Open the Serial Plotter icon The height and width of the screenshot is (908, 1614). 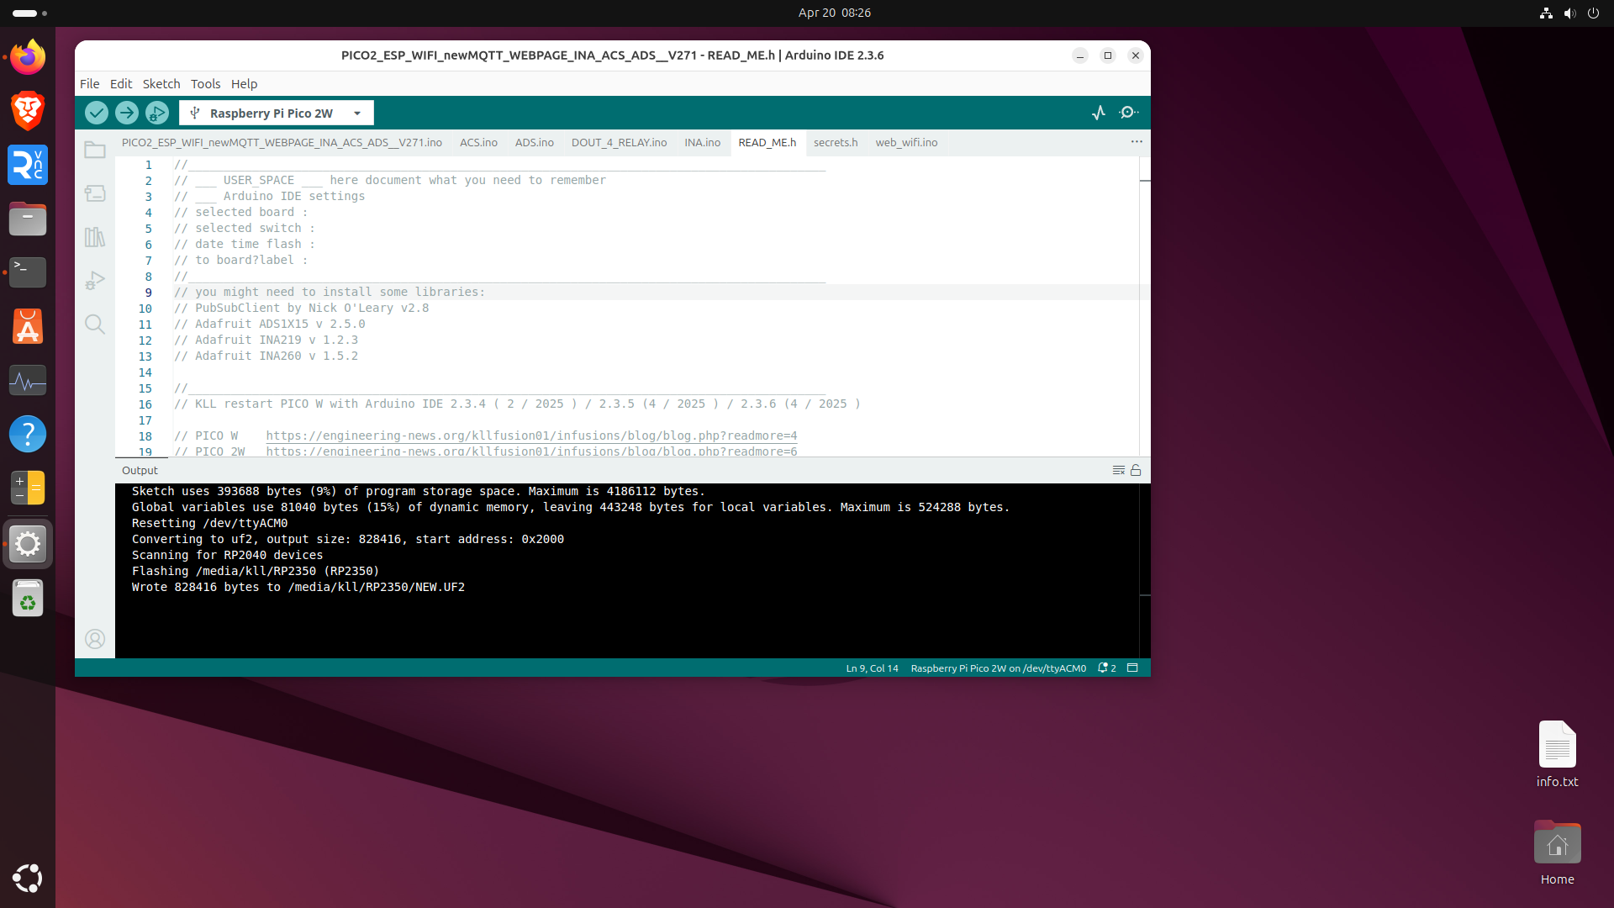[x=1099, y=113]
